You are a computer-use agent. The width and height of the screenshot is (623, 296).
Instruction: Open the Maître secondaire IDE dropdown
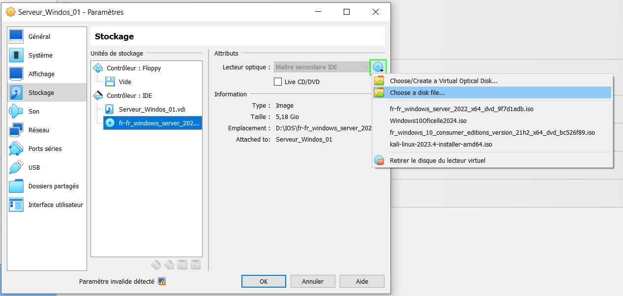pyautogui.click(x=322, y=67)
